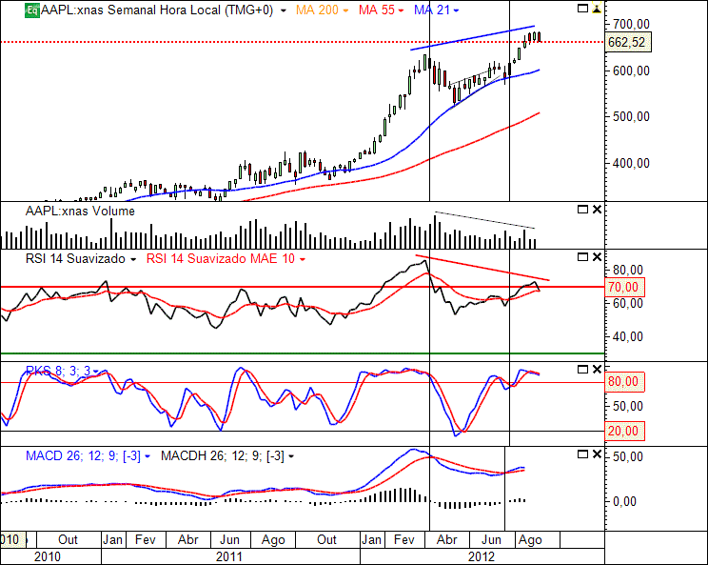Open the MA 21 indicator dropdown
The width and height of the screenshot is (708, 565).
pyautogui.click(x=456, y=10)
